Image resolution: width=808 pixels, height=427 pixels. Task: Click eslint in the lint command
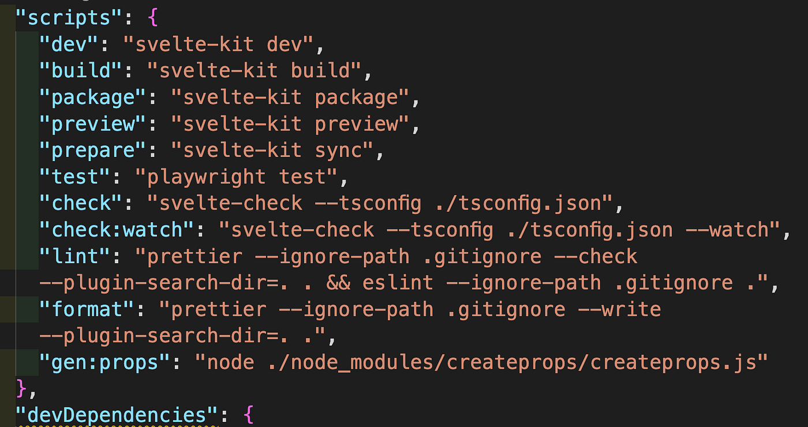398,283
